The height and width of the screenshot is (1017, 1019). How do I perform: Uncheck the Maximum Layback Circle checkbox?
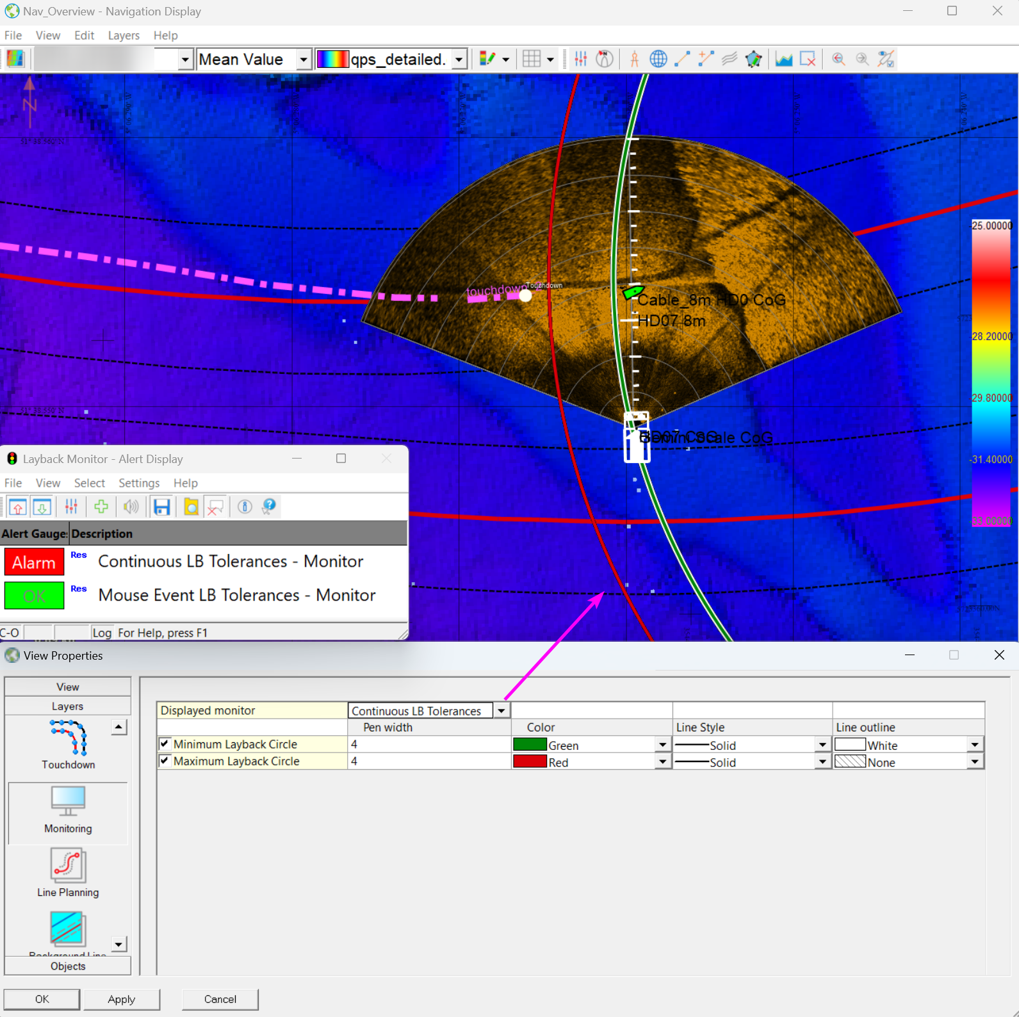click(x=165, y=761)
